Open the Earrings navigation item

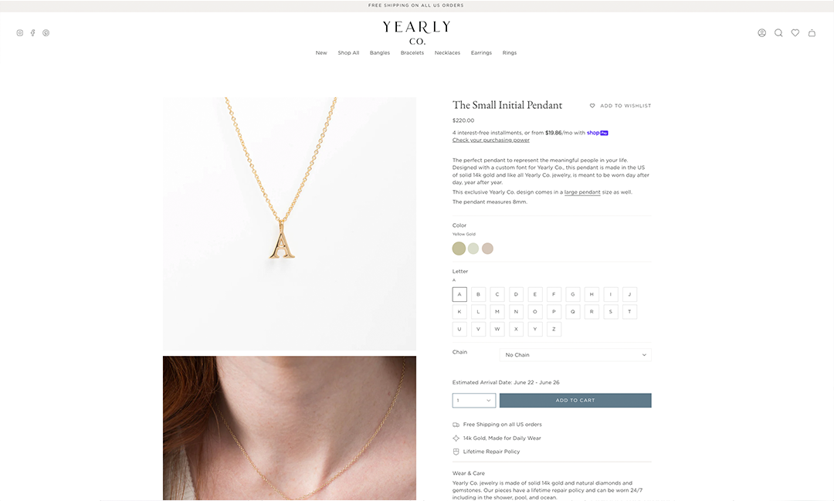[481, 52]
